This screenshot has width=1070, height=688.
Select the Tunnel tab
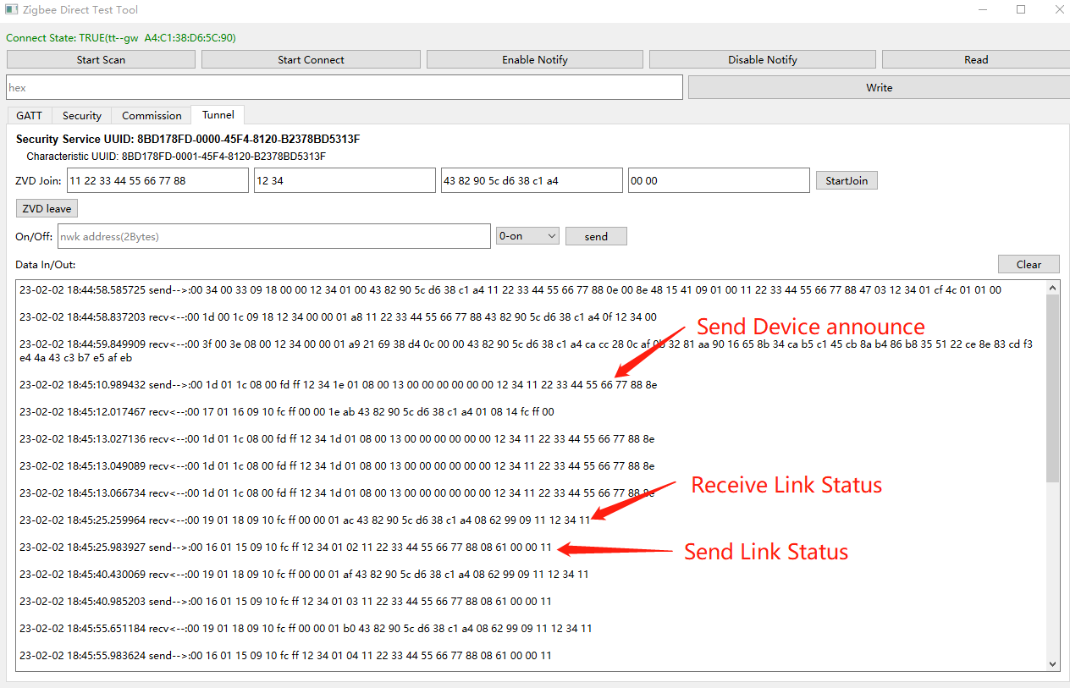(x=218, y=114)
